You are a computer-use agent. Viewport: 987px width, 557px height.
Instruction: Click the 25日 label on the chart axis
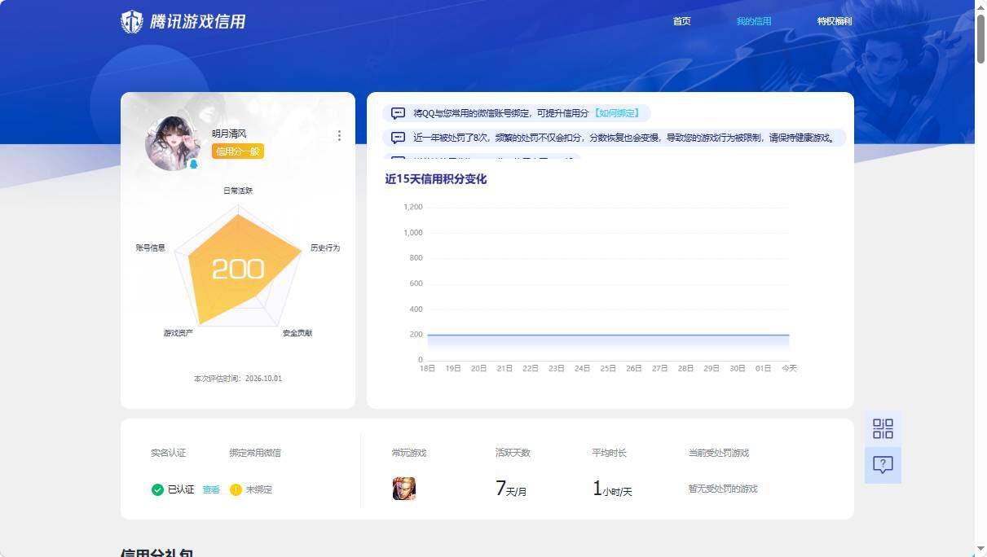(x=608, y=369)
